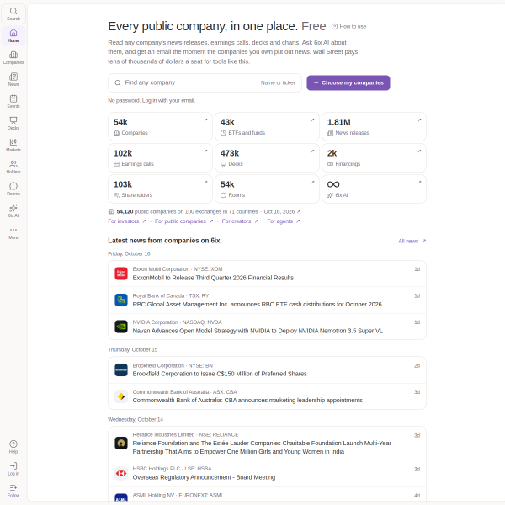Launch 6ix AI from the sidebar
This screenshot has height=505, width=505.
pyautogui.click(x=13, y=211)
